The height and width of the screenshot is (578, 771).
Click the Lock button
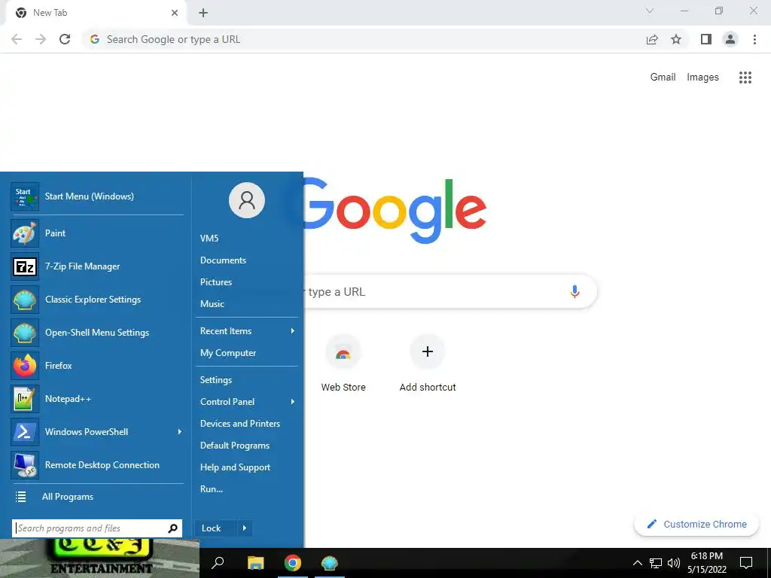216,528
